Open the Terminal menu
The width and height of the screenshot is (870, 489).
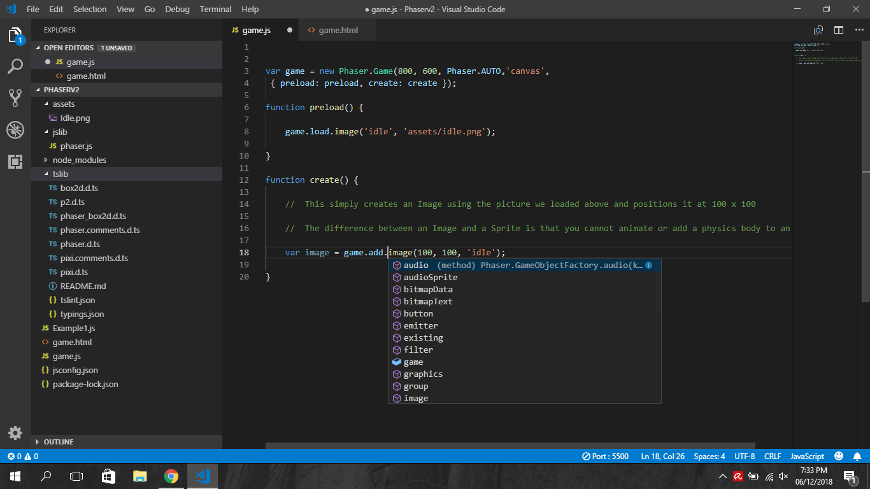point(215,9)
